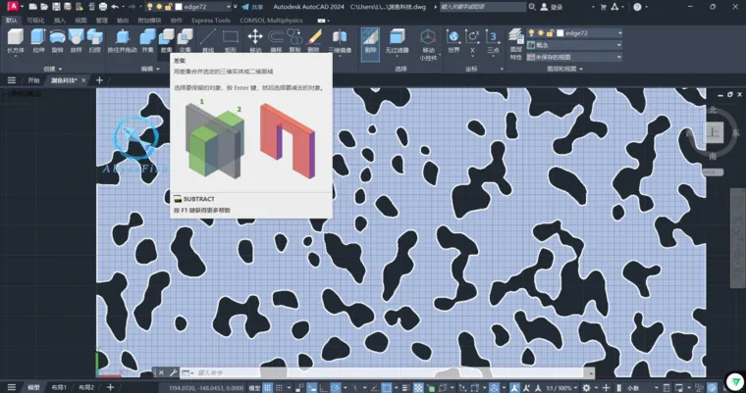Select the 三维镜像 (3D Mirror) tool
Viewport: 746px width, 393px height.
(340, 40)
